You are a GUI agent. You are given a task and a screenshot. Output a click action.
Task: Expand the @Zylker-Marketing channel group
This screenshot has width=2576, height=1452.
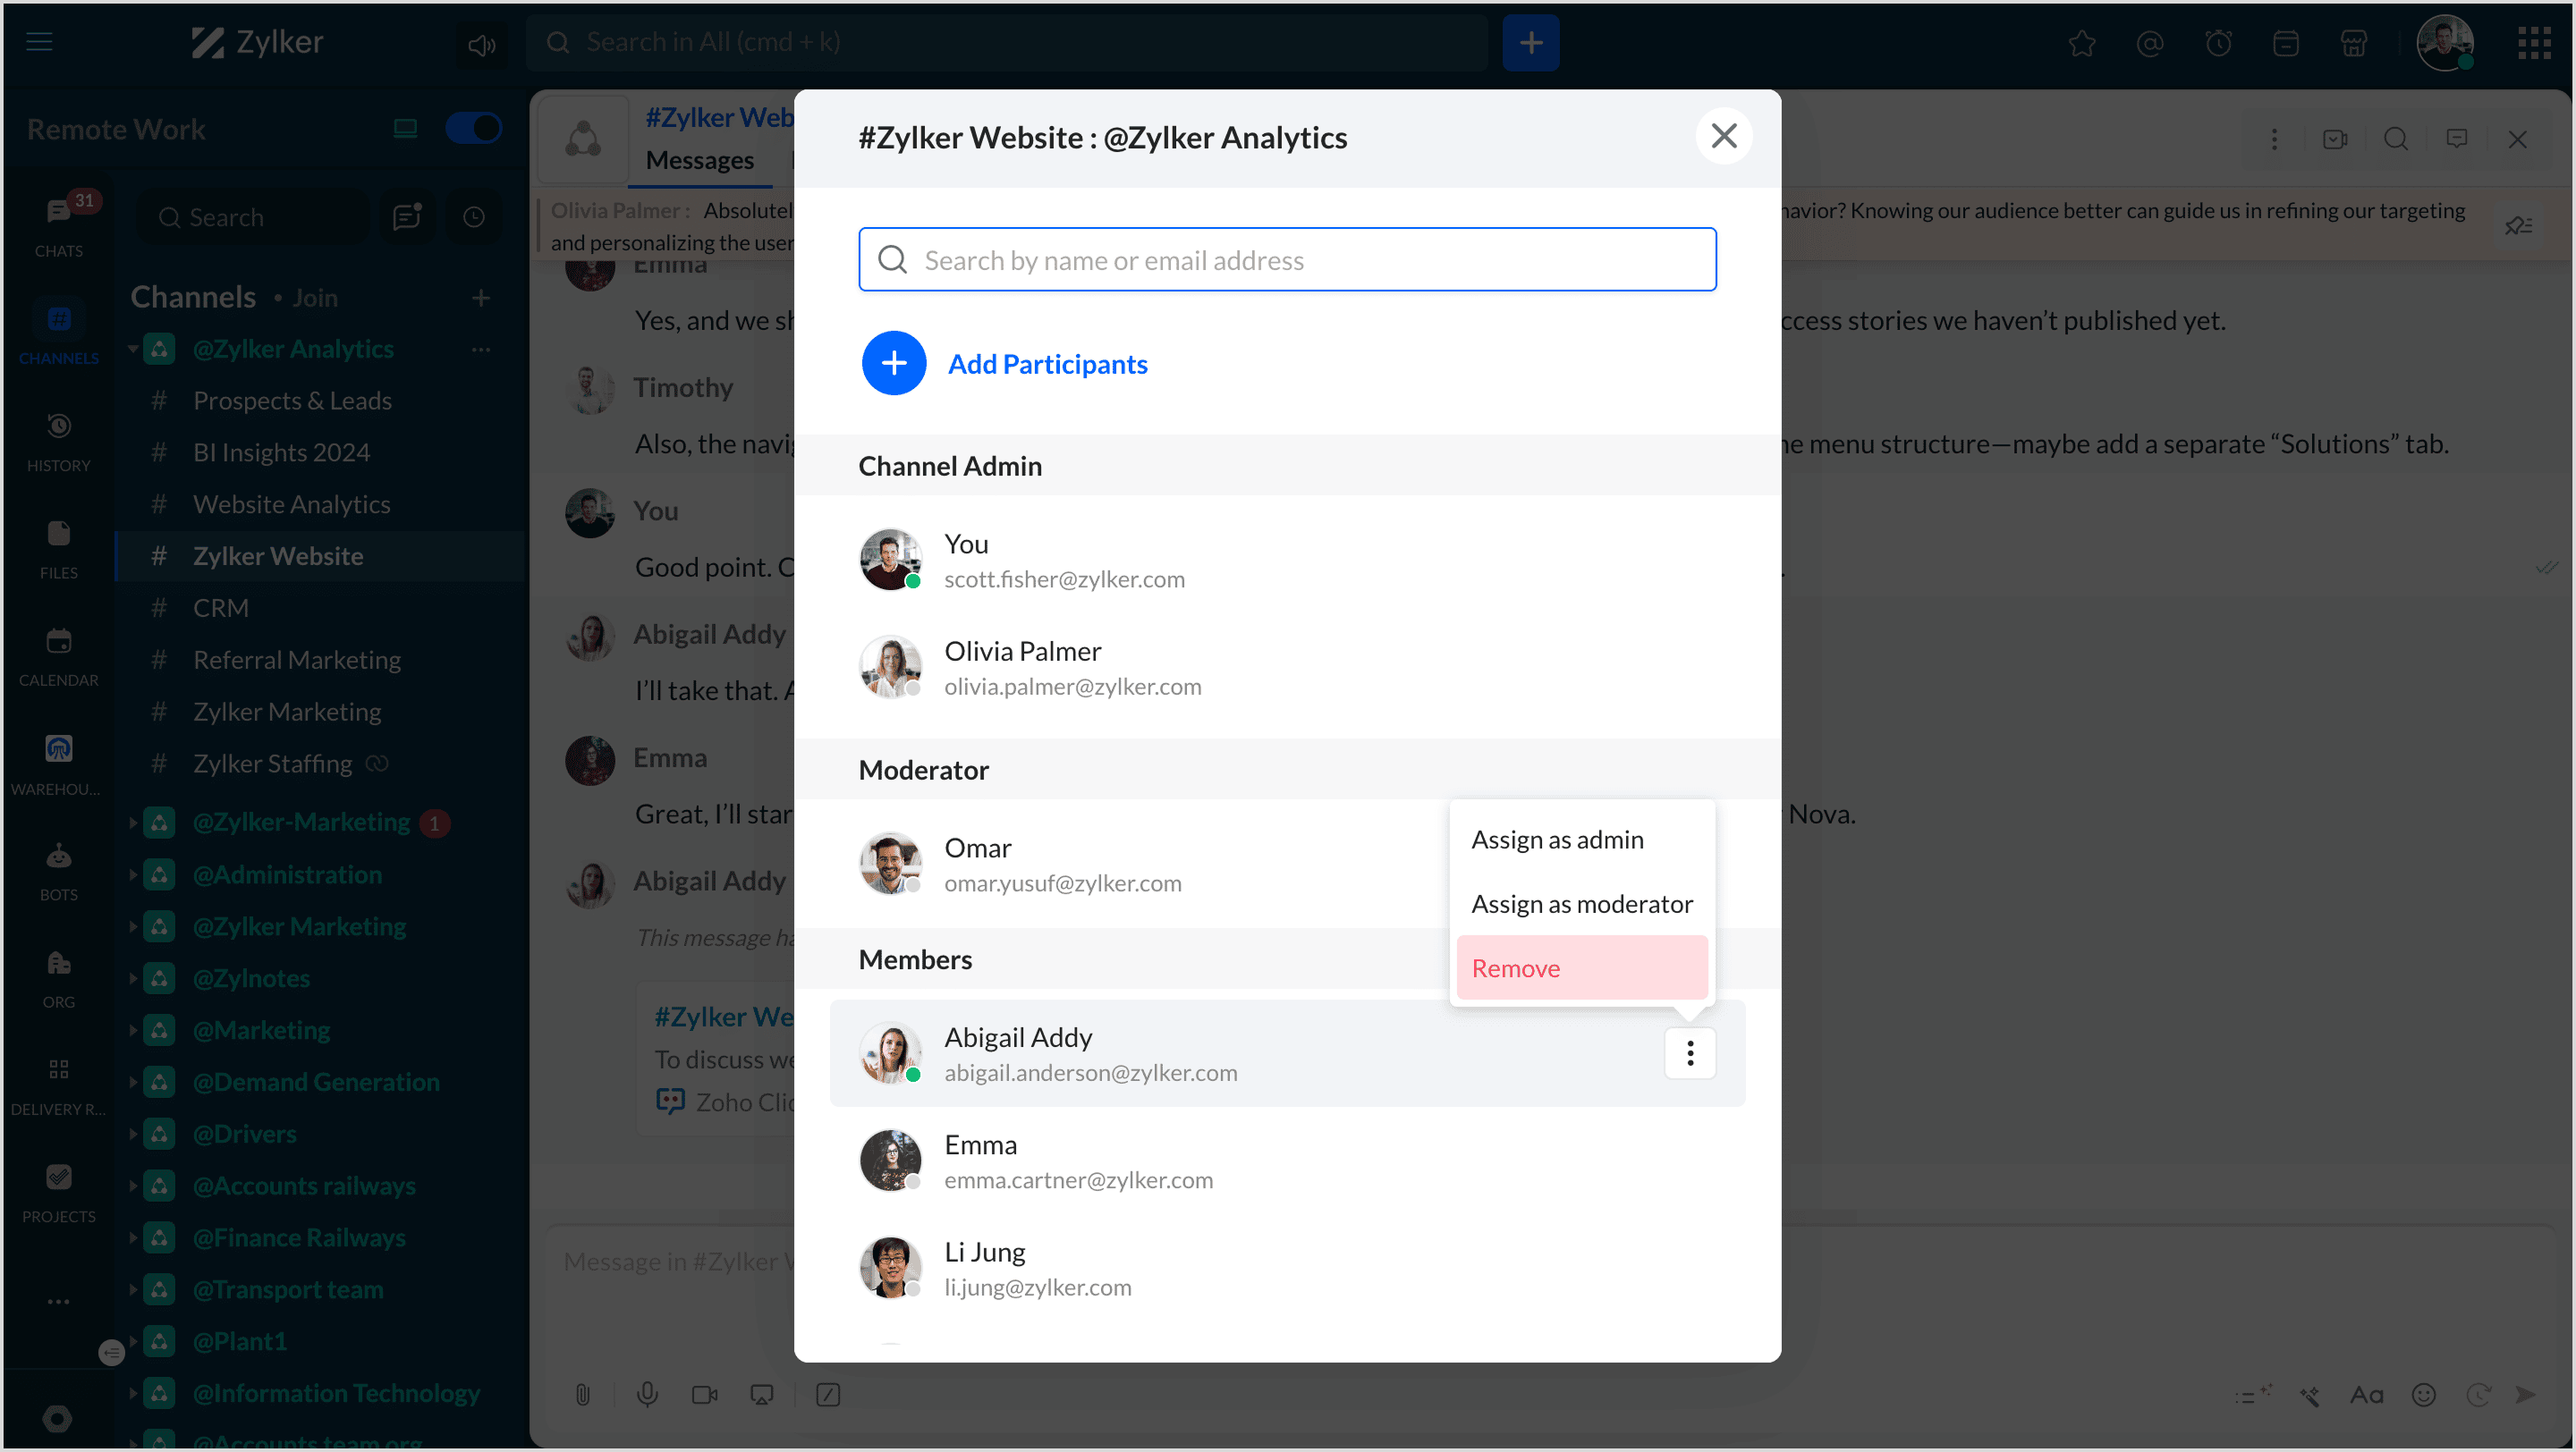pos(133,823)
